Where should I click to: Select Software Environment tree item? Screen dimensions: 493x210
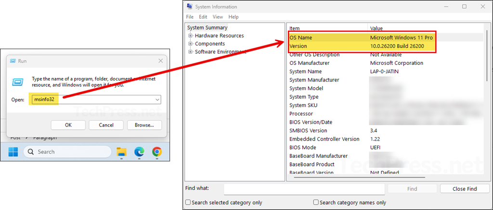tap(221, 52)
